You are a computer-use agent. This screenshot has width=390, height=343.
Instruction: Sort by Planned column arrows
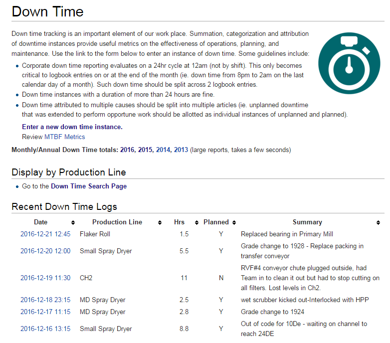(234, 222)
